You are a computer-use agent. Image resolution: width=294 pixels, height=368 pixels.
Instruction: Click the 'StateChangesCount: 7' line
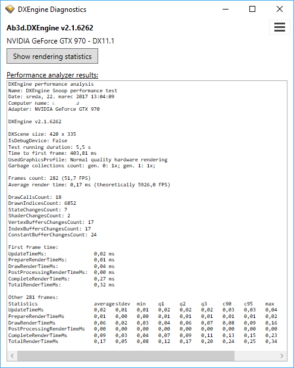(x=37, y=210)
